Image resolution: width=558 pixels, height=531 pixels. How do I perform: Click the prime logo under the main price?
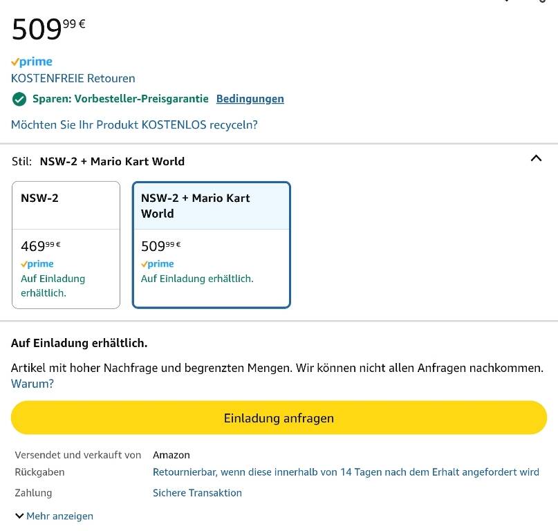(x=32, y=62)
